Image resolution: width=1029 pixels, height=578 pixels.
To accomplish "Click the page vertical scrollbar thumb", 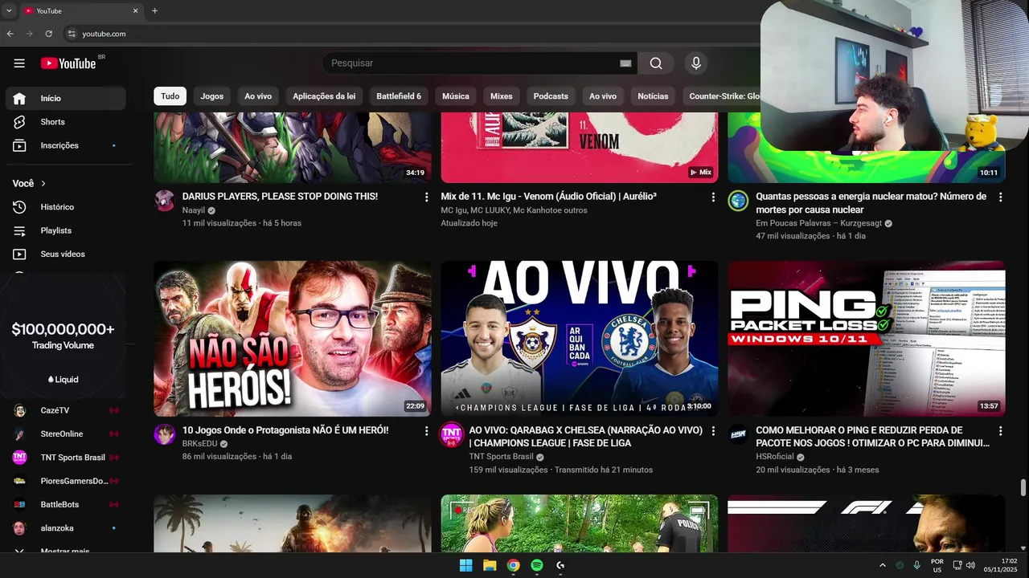I will (1023, 487).
